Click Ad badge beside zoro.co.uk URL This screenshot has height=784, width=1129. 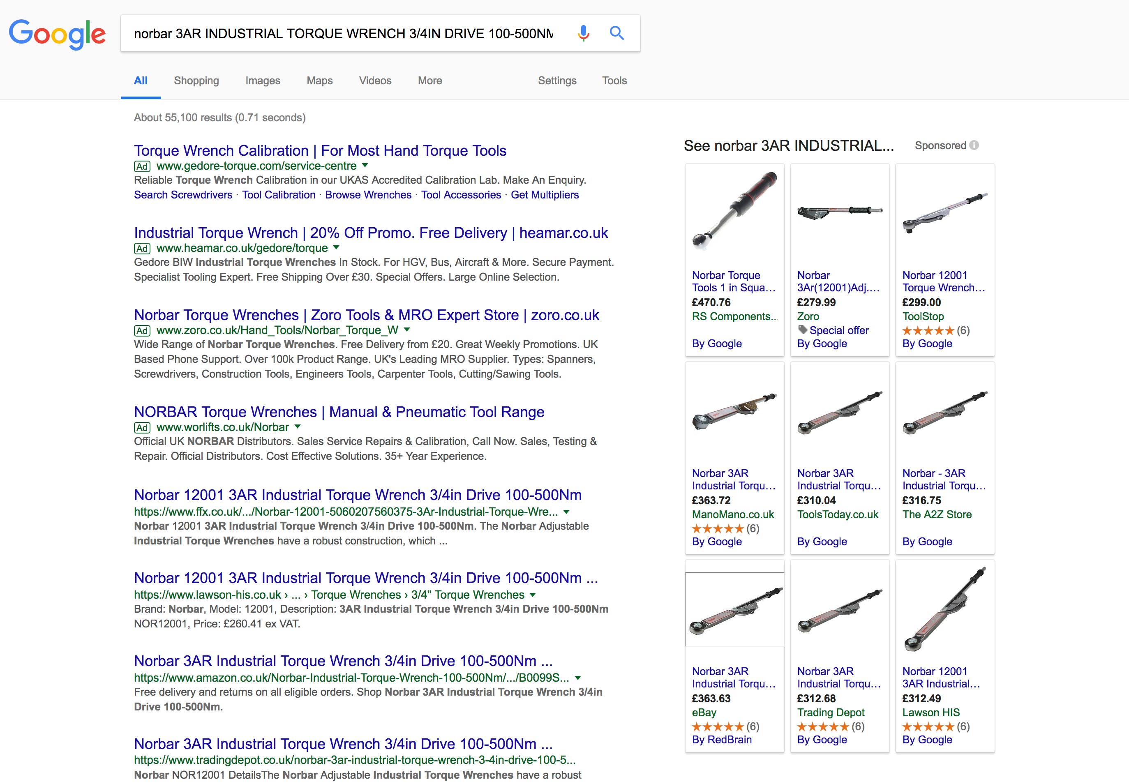[142, 331]
